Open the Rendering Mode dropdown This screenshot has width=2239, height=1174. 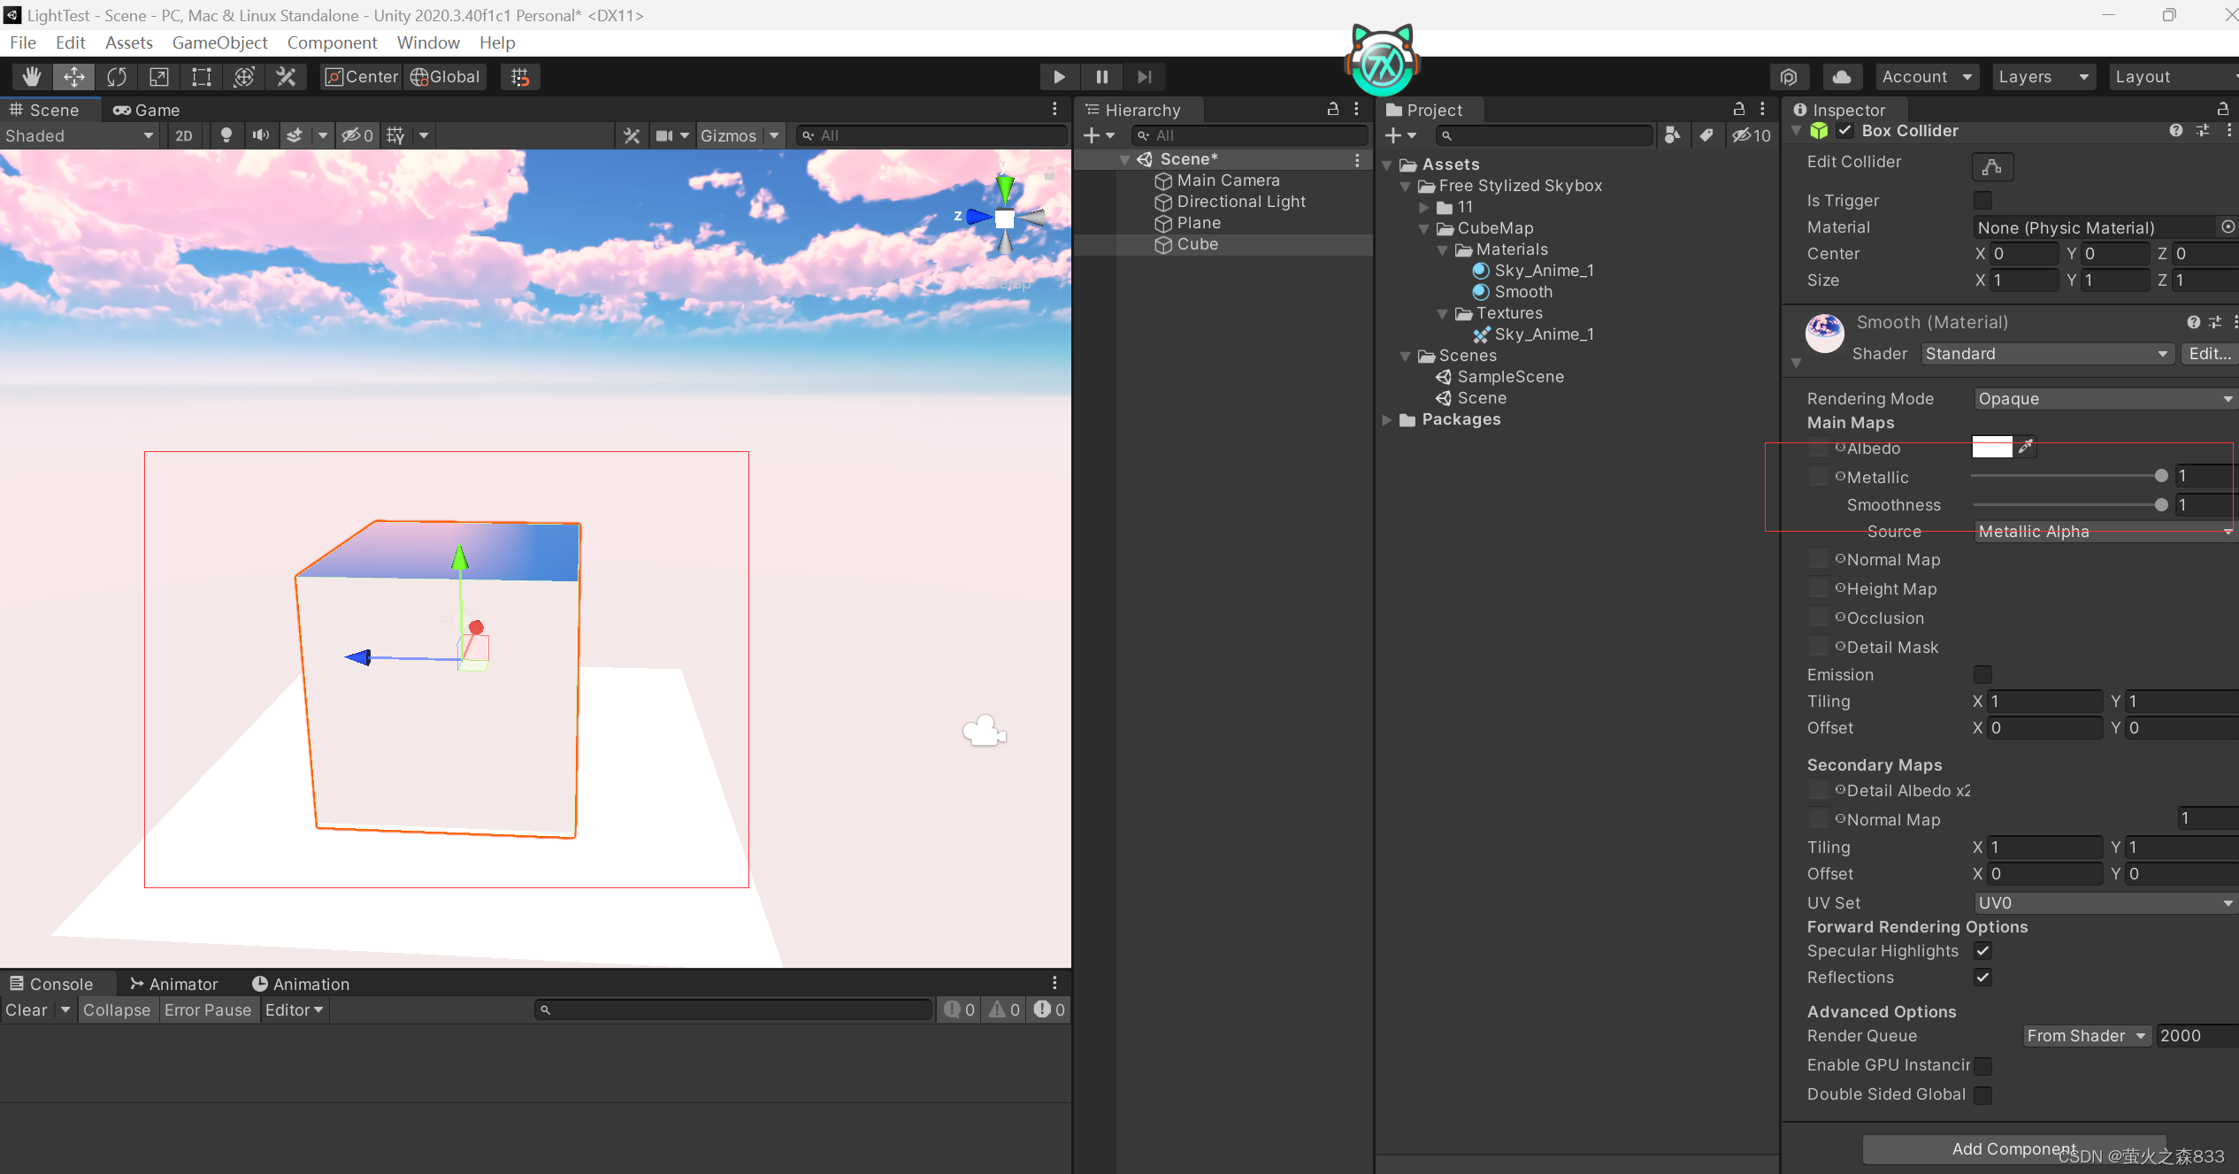coord(2104,398)
